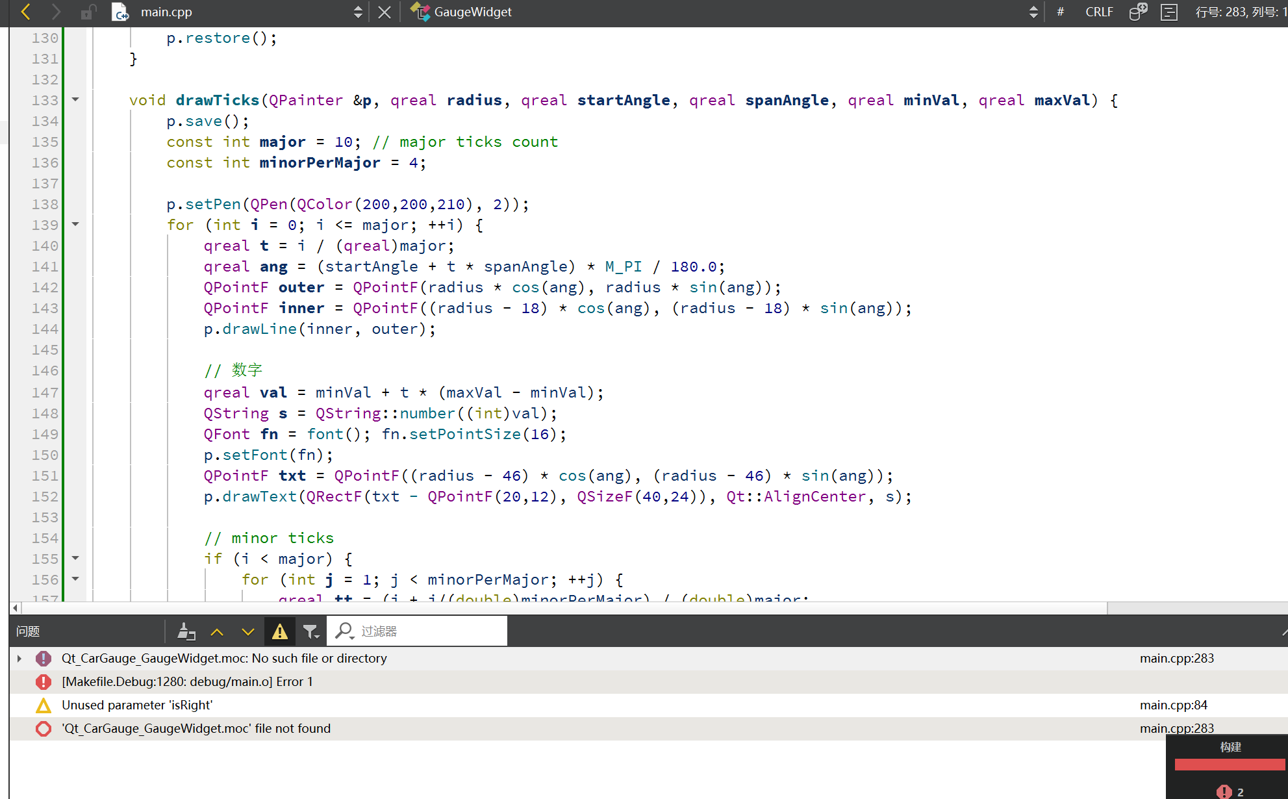Open the issue category filter funnel
The width and height of the screenshot is (1288, 799).
(310, 631)
